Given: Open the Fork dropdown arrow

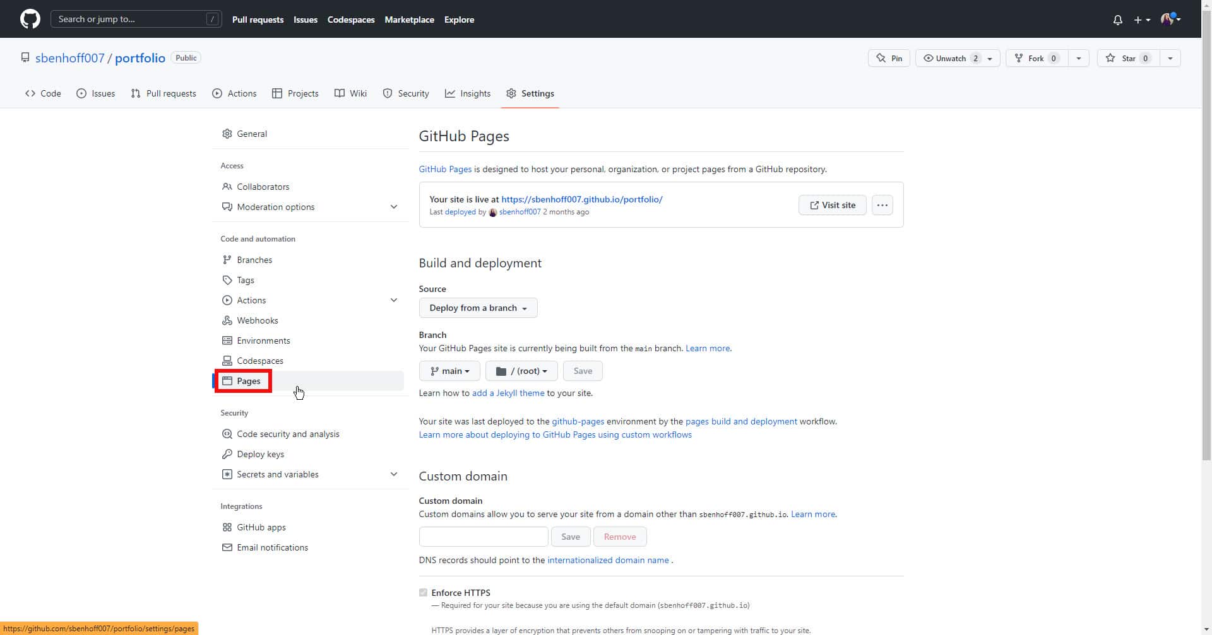Looking at the screenshot, I should click(x=1078, y=58).
